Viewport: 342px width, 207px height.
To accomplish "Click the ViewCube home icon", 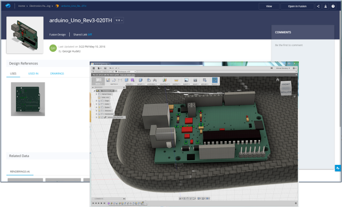I will tap(277, 79).
